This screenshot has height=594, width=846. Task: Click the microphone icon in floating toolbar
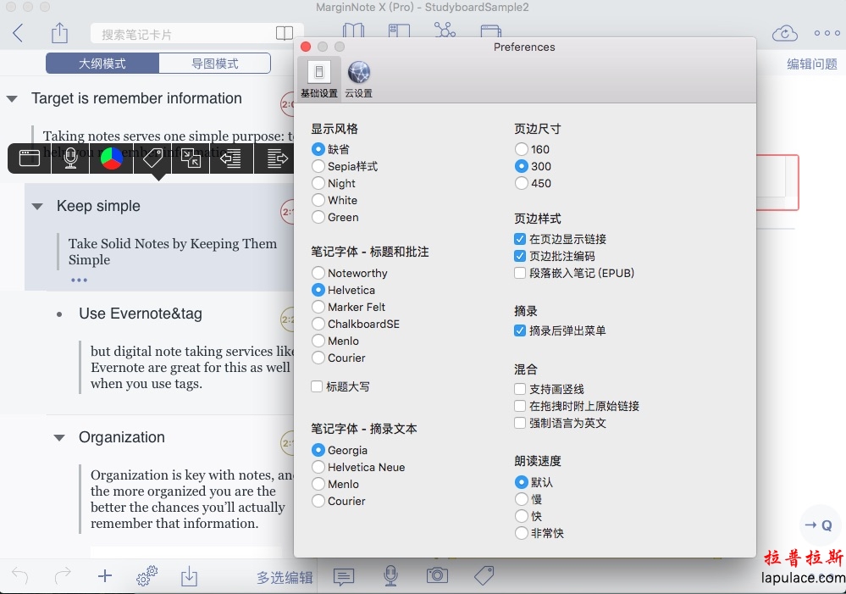pyautogui.click(x=71, y=158)
